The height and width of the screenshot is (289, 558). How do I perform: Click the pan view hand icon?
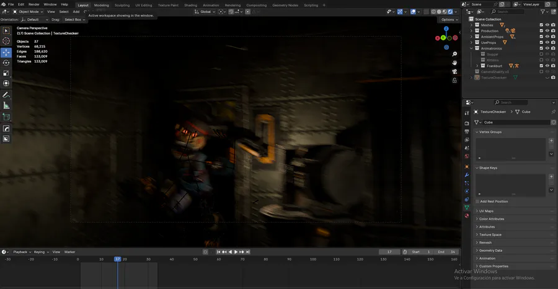454,63
